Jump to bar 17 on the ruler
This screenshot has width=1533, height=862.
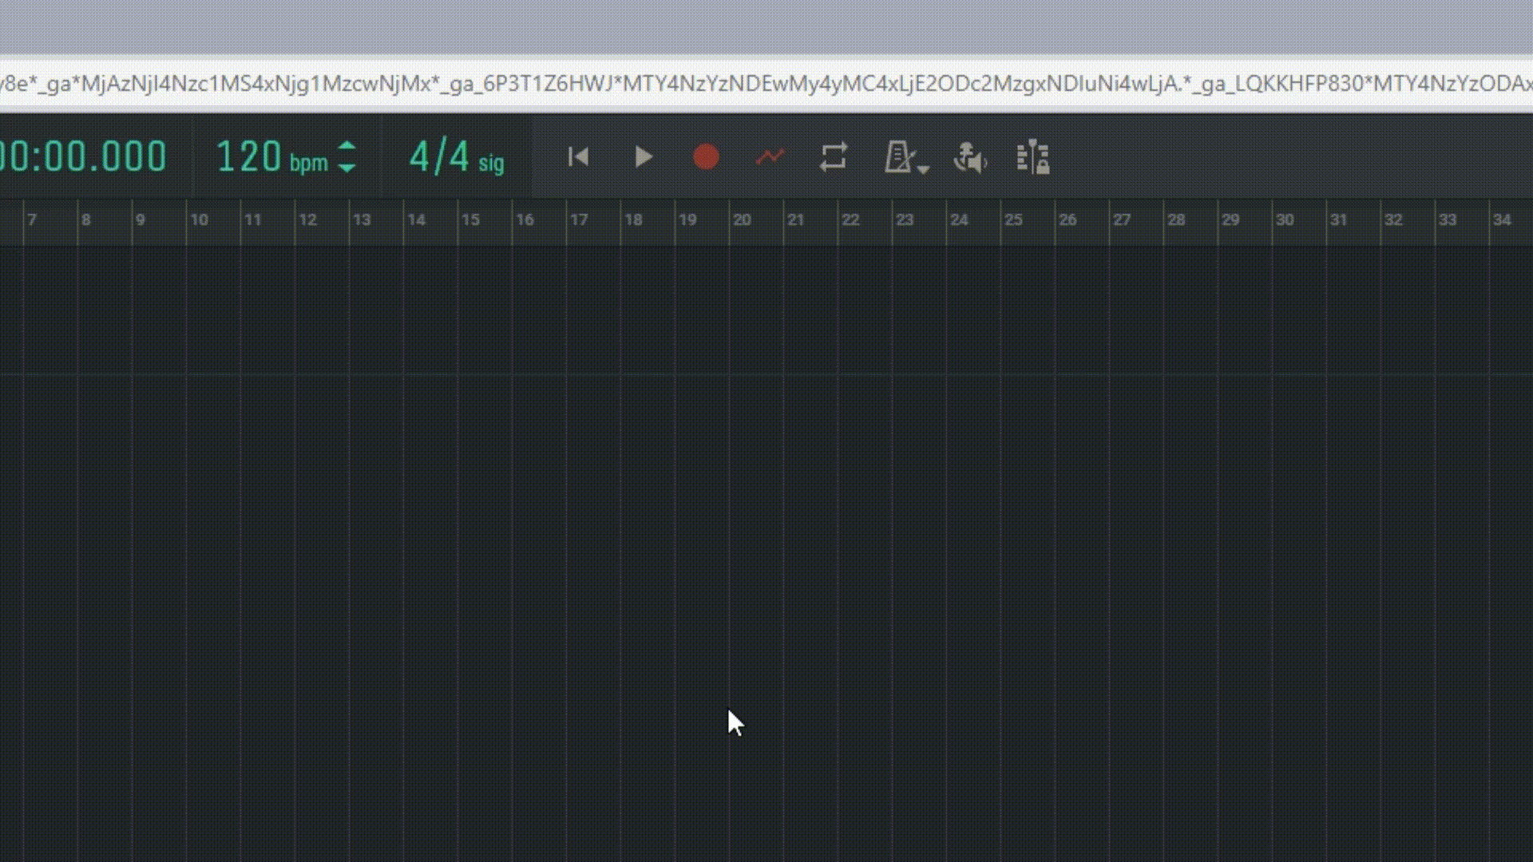(x=578, y=220)
